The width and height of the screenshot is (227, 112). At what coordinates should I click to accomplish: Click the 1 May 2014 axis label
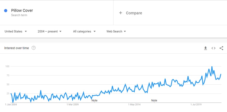click(x=134, y=105)
